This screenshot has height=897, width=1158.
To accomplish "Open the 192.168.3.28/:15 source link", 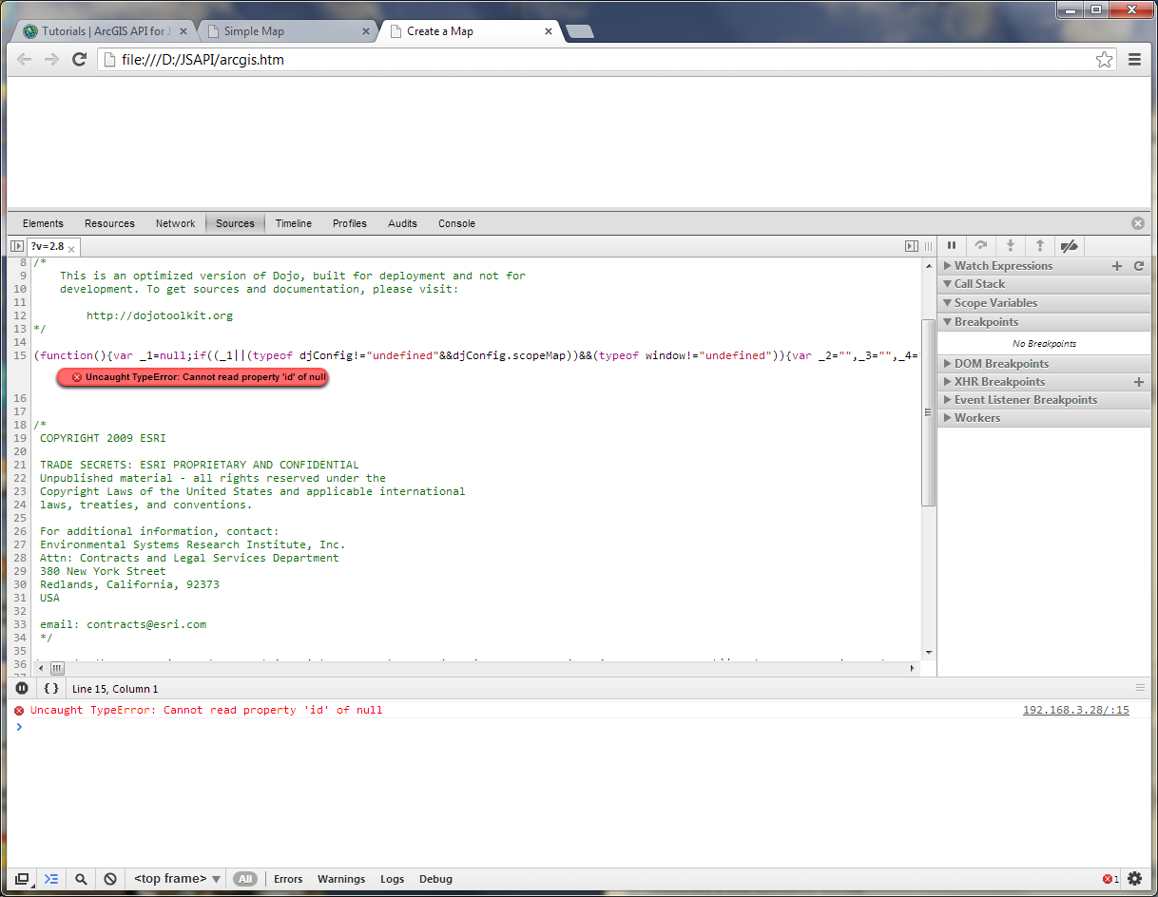I will [1075, 710].
